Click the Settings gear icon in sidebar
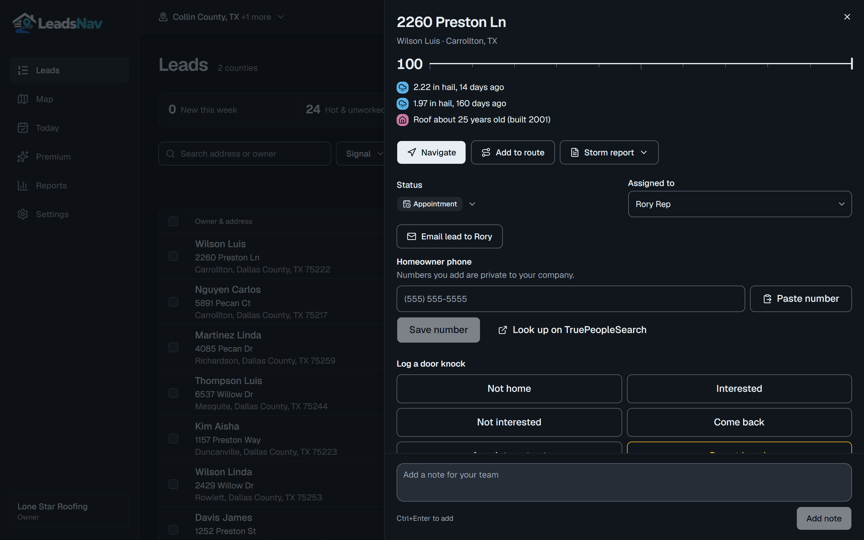 [23, 214]
